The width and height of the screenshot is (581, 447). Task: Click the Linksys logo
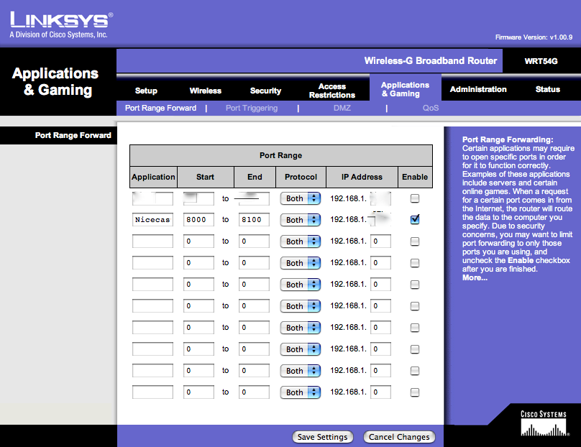[x=61, y=24]
